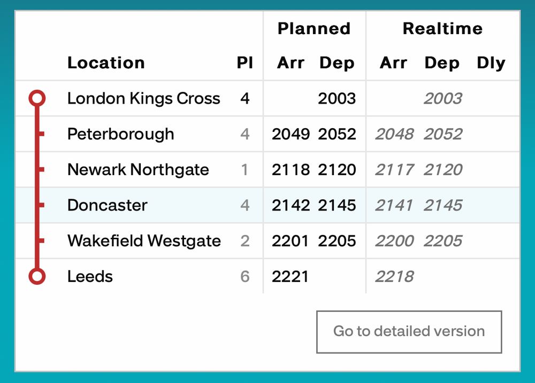Click the Realtime column header
Image resolution: width=535 pixels, height=383 pixels.
442,28
